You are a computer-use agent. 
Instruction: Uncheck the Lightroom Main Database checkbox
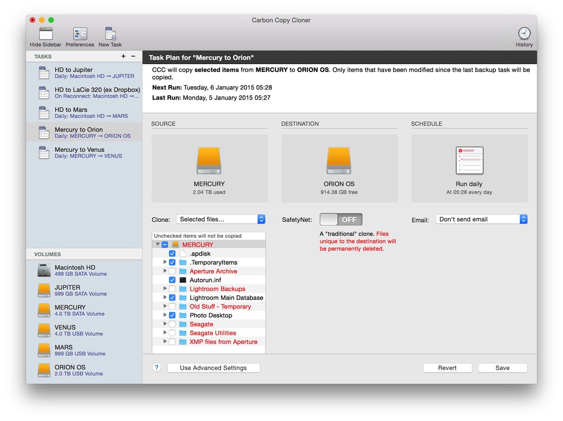[x=172, y=298]
